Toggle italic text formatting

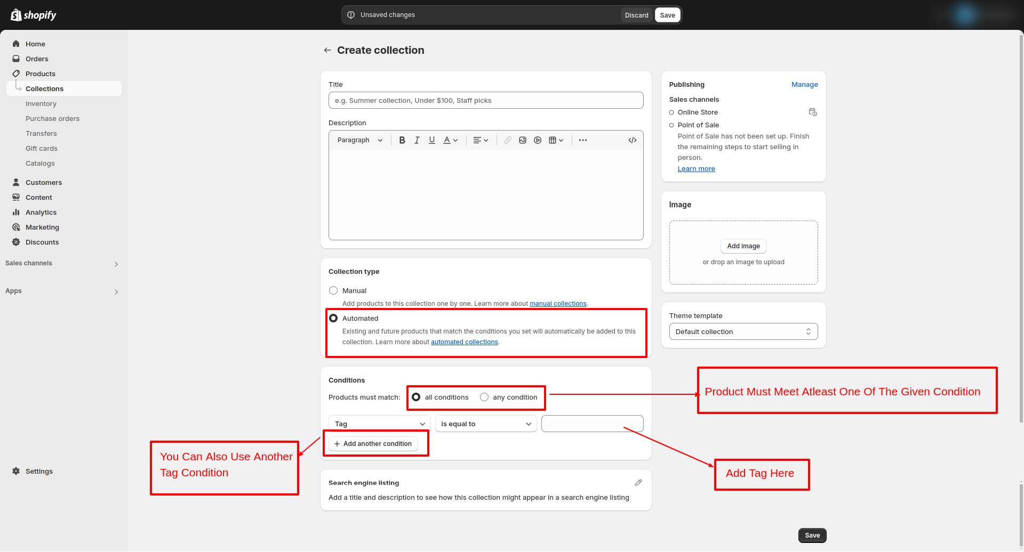[x=417, y=140]
